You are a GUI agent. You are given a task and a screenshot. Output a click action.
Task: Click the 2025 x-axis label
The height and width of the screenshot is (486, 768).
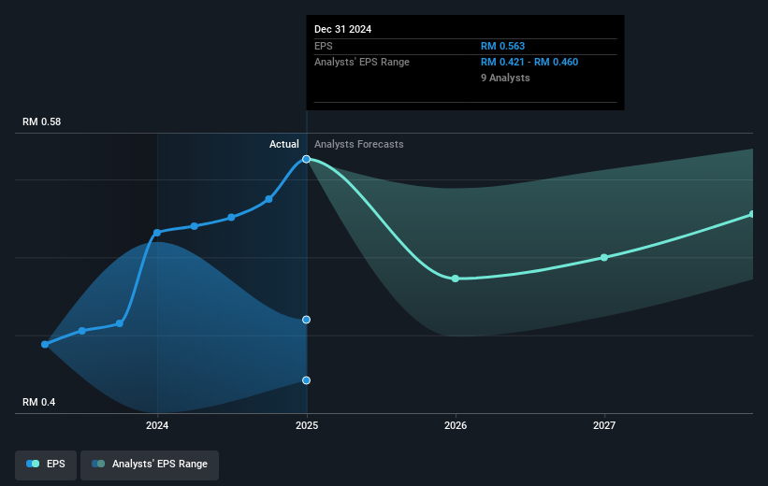click(x=307, y=425)
